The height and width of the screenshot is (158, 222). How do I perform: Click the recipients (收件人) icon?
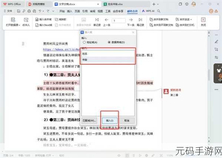point(26,20)
